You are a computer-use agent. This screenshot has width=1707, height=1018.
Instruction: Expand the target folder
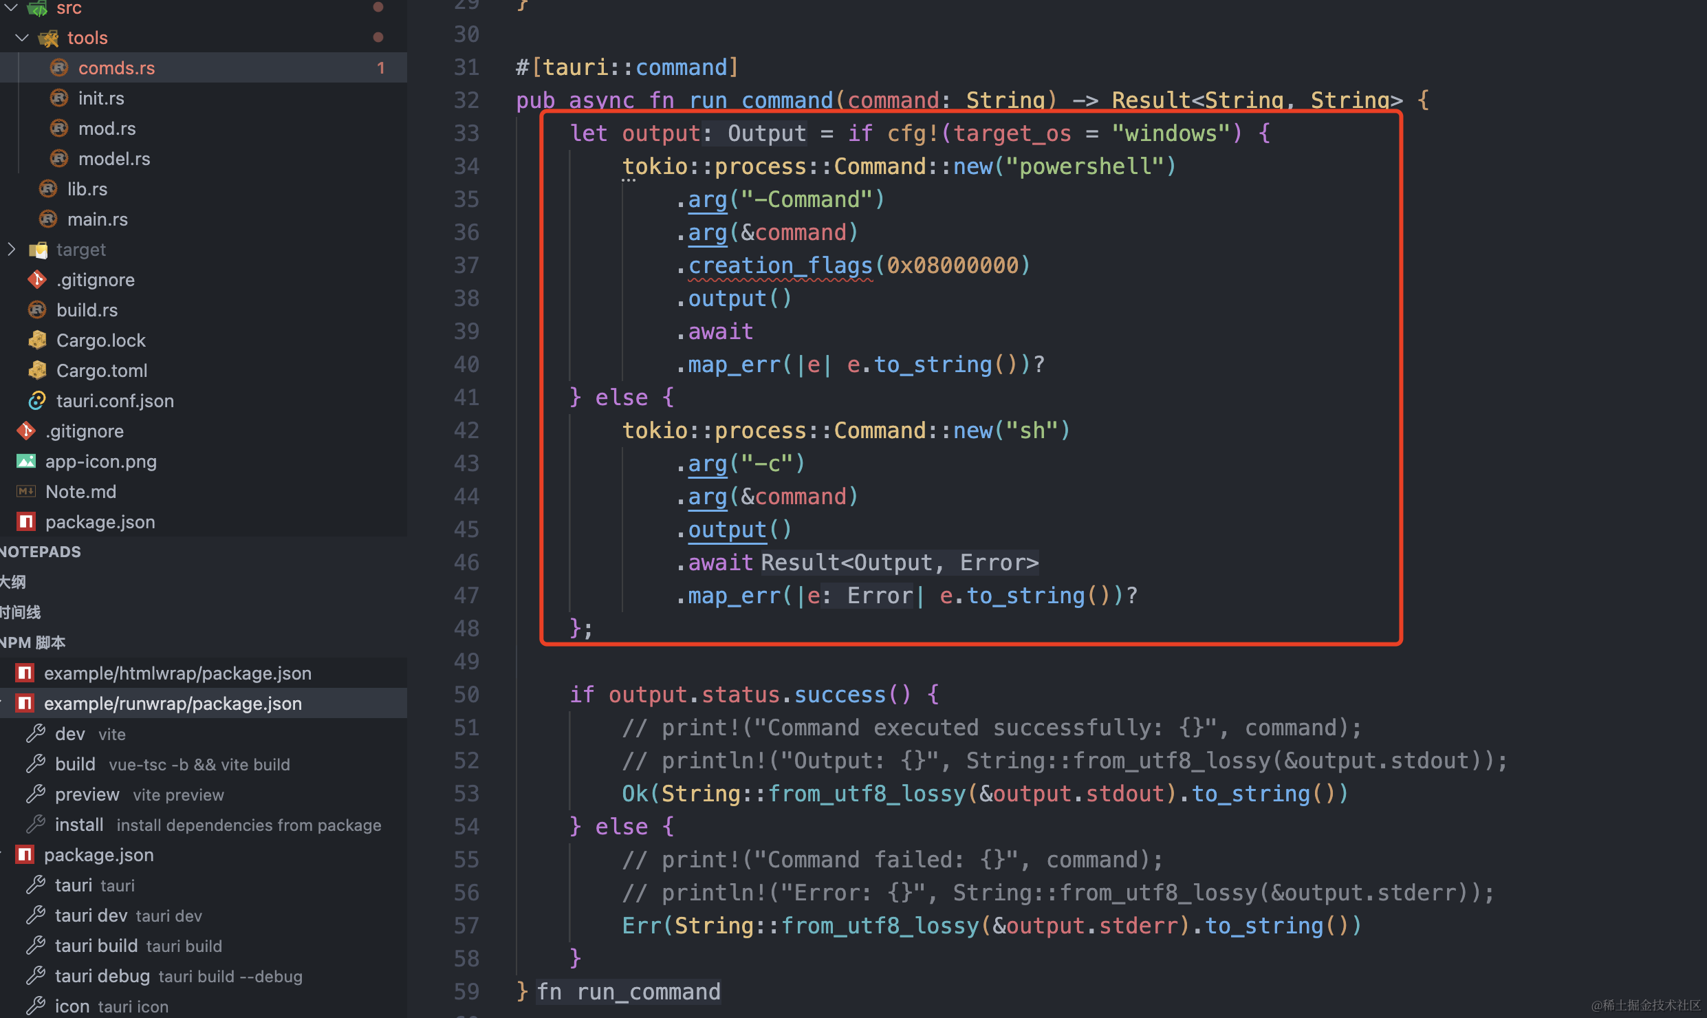coord(11,249)
